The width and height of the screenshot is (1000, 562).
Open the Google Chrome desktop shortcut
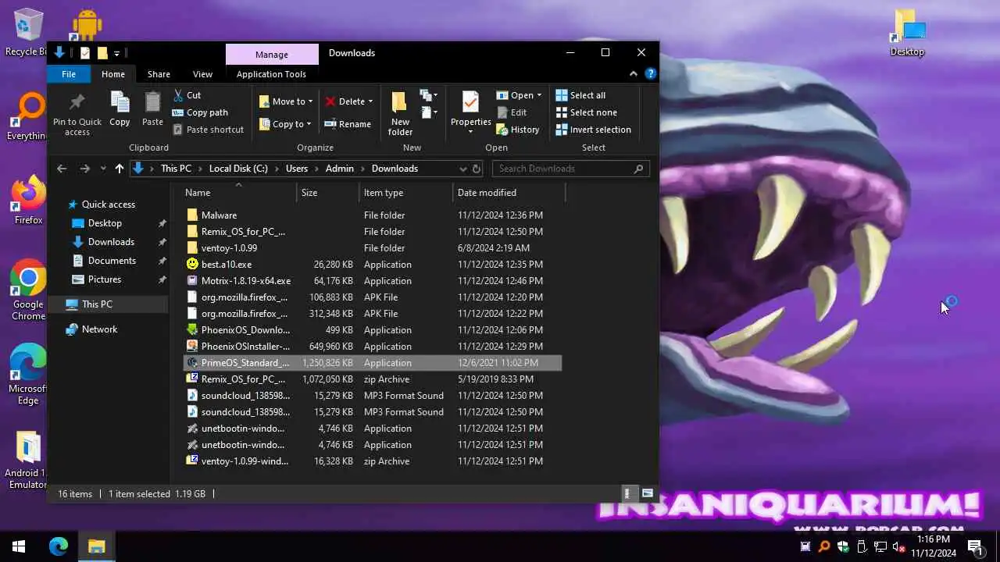pos(28,290)
